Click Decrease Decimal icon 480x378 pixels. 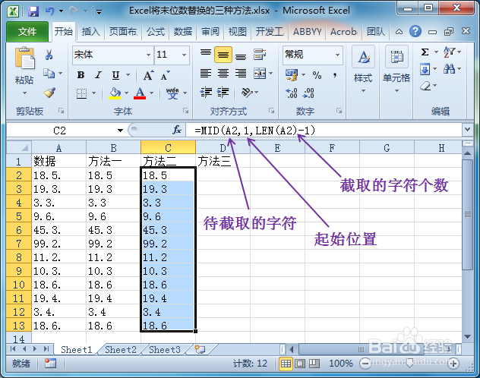(308, 93)
